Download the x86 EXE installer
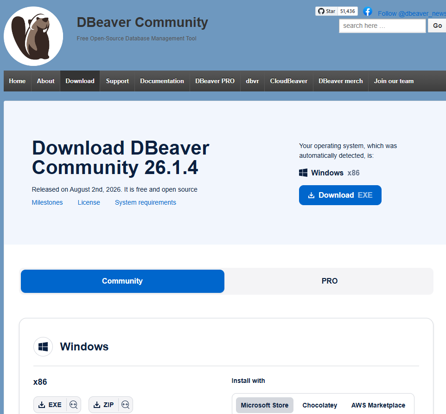Image resolution: width=446 pixels, height=414 pixels. click(50, 405)
